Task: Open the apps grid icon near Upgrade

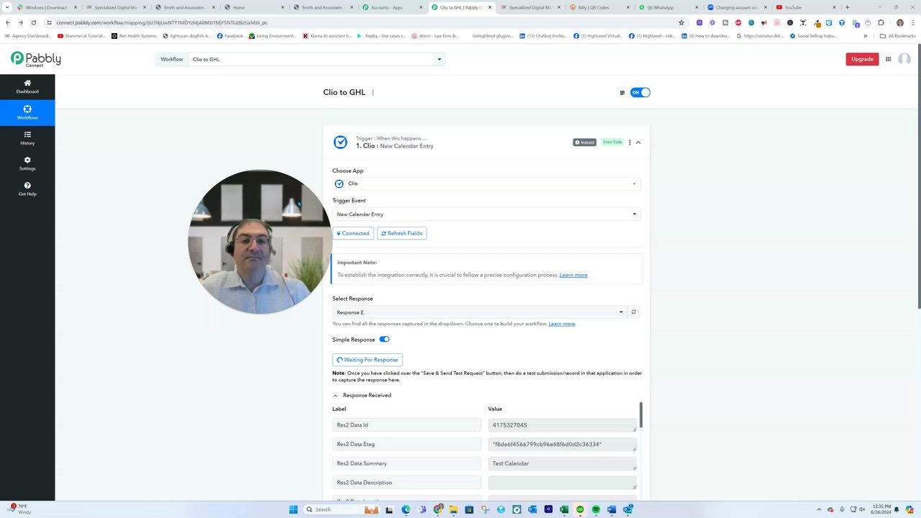Action: (x=889, y=59)
